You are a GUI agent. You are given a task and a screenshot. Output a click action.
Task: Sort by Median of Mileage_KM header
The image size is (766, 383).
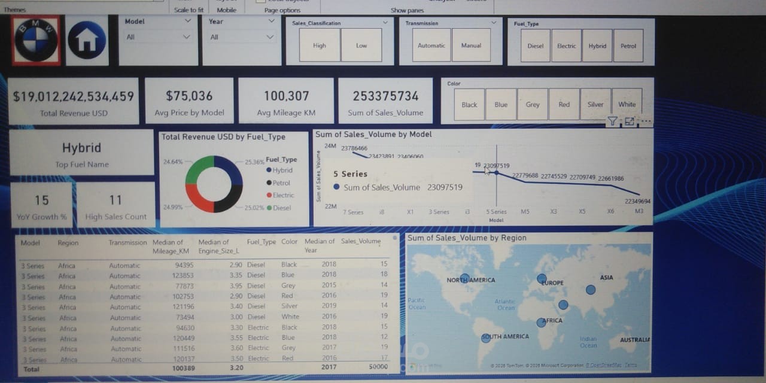coord(171,247)
